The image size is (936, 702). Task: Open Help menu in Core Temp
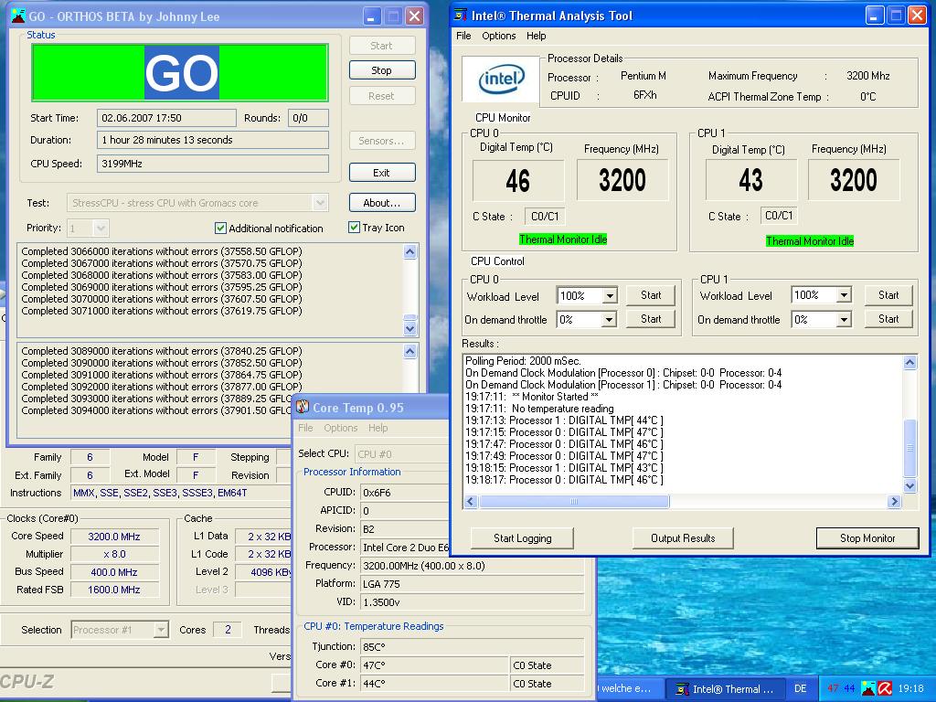(378, 428)
